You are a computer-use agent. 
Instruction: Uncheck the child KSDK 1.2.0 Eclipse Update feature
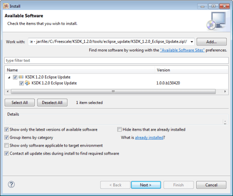pyautogui.click(x=21, y=83)
